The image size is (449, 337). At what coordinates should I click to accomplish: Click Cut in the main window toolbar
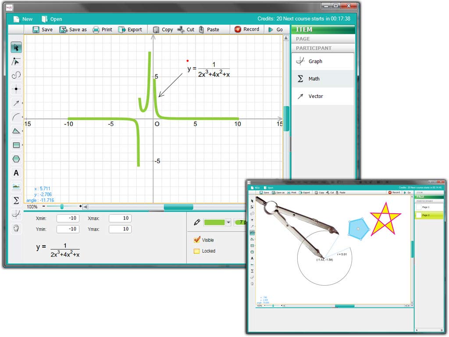(185, 29)
